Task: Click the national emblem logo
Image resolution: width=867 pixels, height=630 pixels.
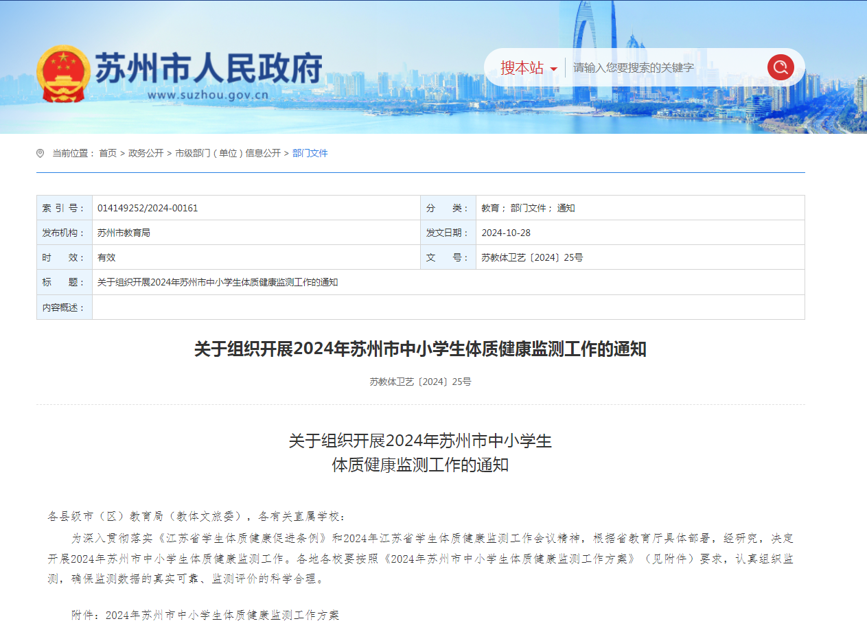Action: click(x=62, y=73)
